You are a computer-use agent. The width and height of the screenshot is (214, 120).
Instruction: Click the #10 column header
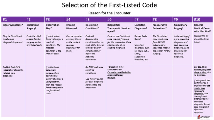(x=197, y=20)
